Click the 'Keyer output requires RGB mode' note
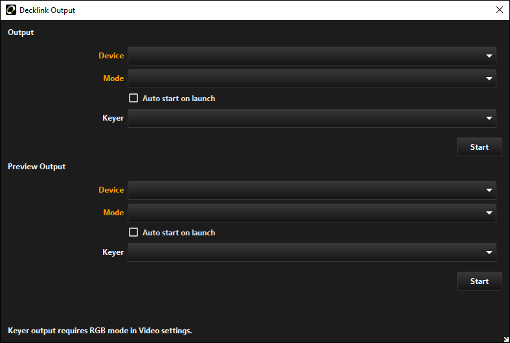This screenshot has height=343, width=510. tap(100, 331)
